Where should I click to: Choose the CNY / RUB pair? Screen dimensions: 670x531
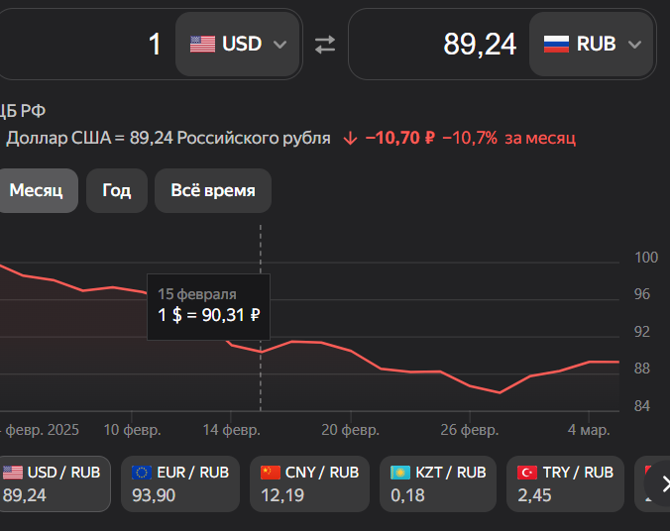308,483
